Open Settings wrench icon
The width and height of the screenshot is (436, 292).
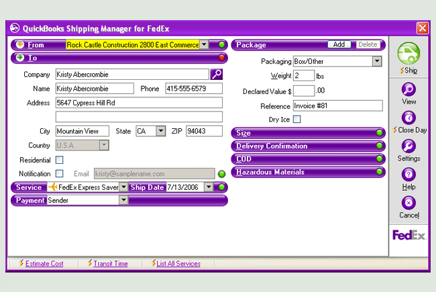click(x=408, y=146)
